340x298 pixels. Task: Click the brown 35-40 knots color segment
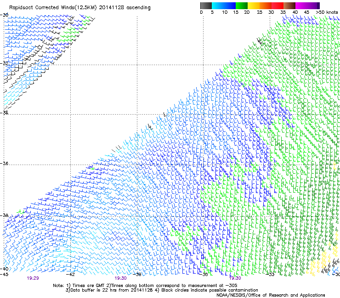point(289,6)
